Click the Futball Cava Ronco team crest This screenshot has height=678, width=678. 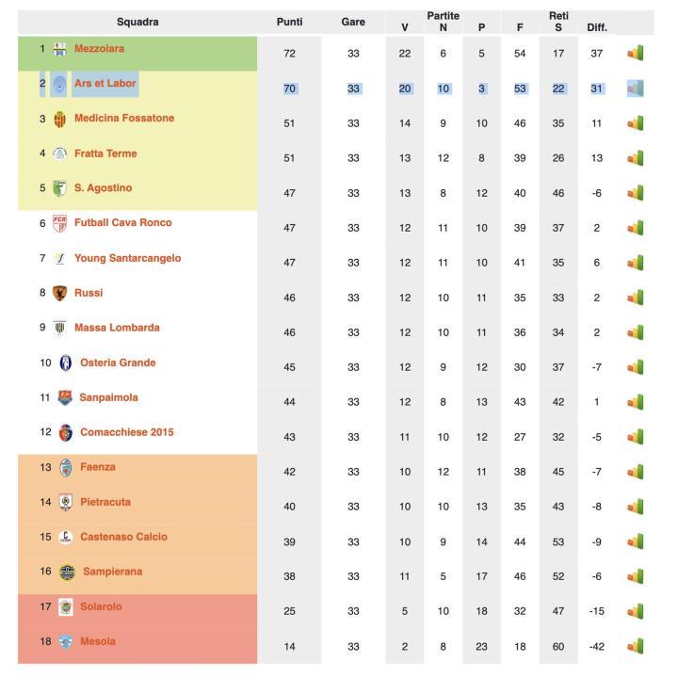59,223
